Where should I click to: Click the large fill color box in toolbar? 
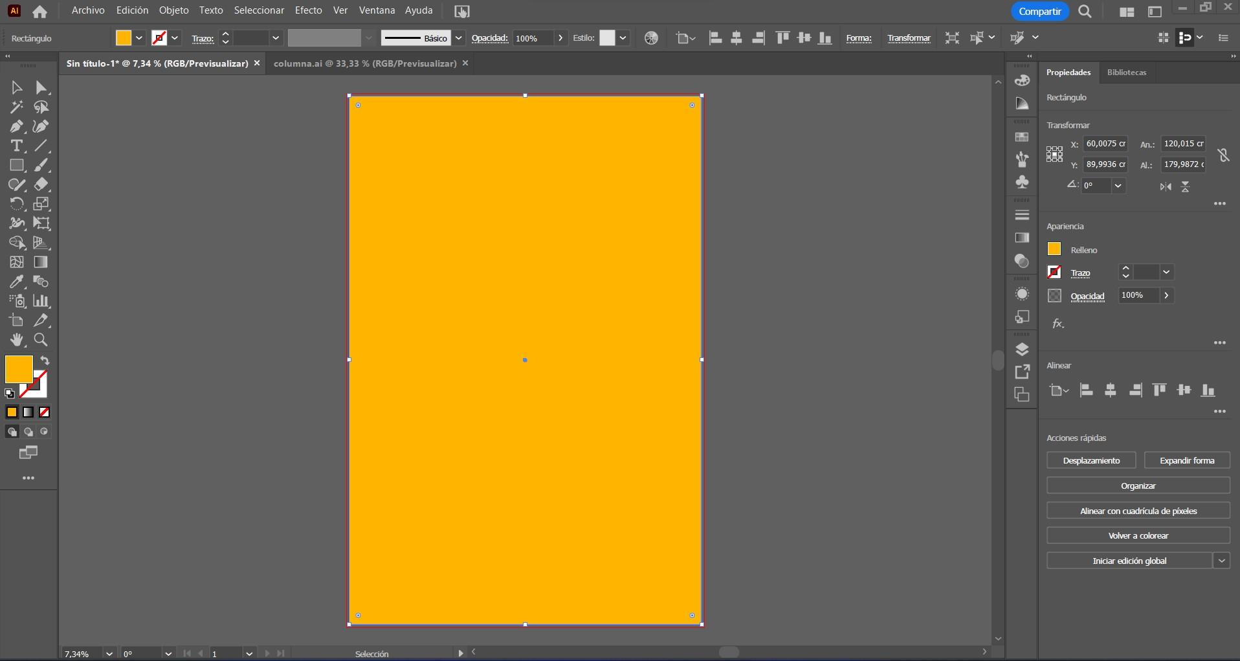pyautogui.click(x=19, y=369)
